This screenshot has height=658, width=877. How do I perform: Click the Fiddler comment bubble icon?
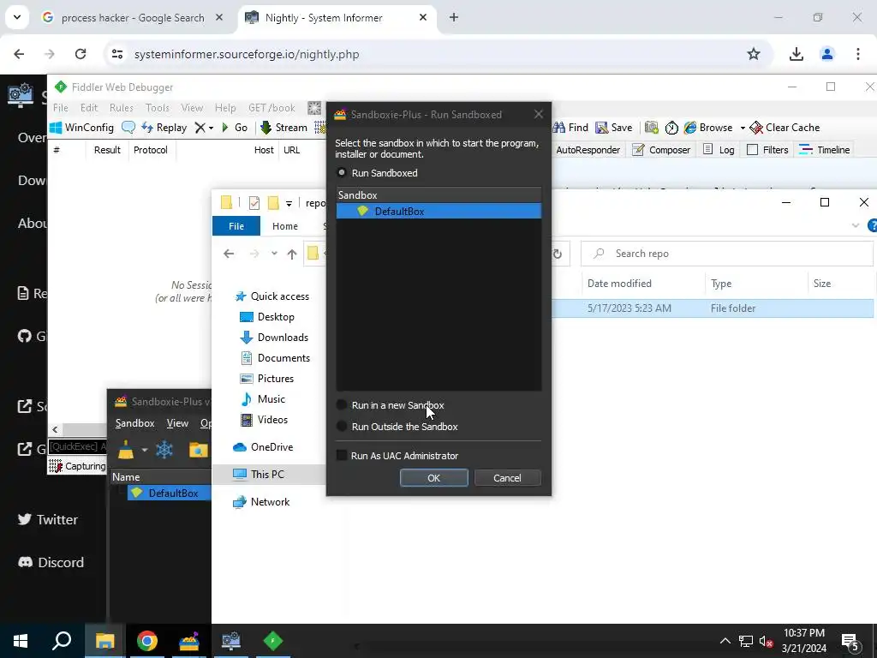(x=128, y=128)
